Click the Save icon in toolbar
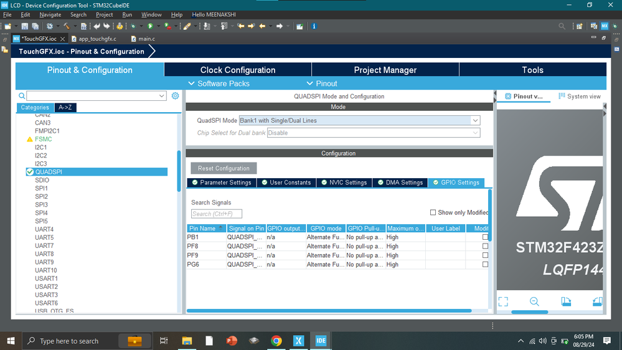 (x=25, y=26)
